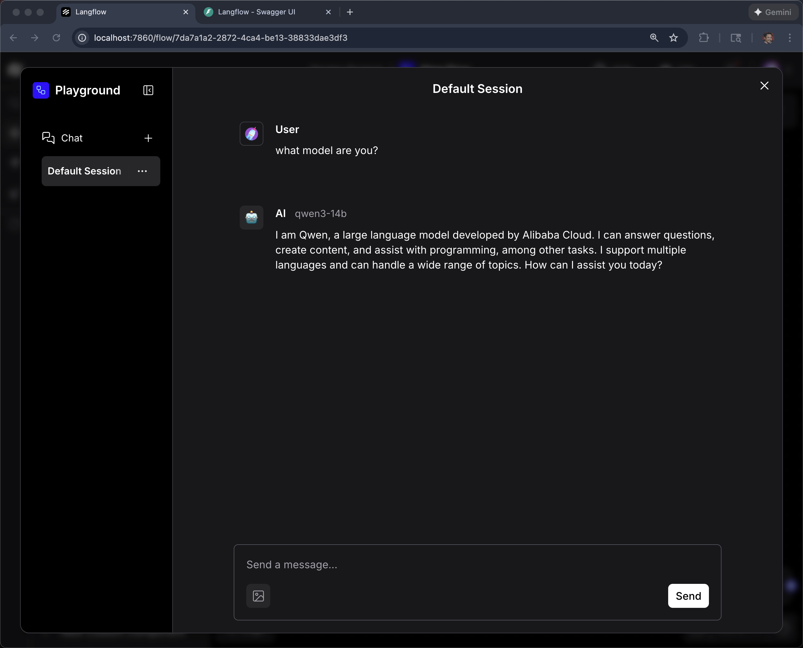Switch to Langflow Swagger UI tab
The width and height of the screenshot is (803, 648).
257,12
